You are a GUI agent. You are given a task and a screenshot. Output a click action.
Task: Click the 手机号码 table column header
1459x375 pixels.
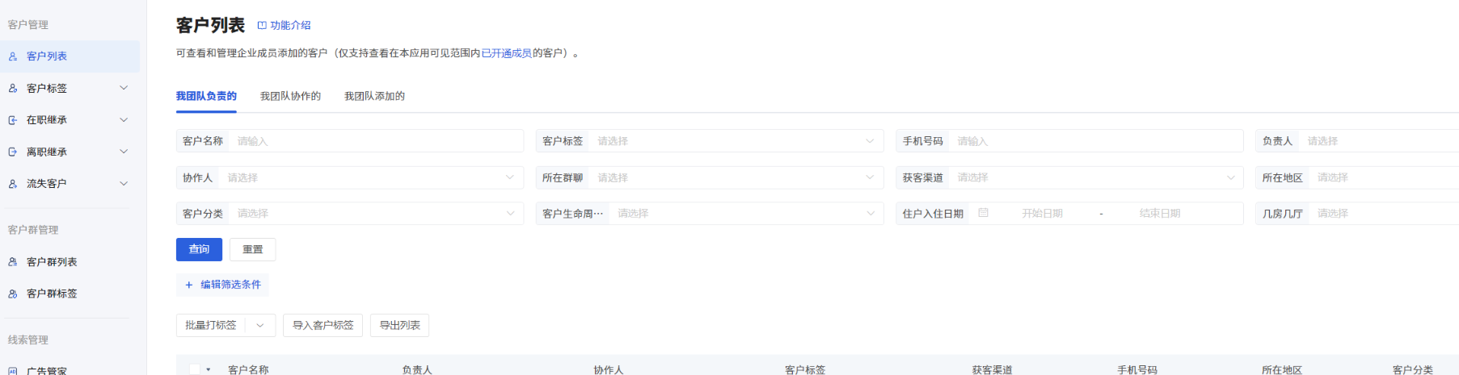tap(1137, 369)
